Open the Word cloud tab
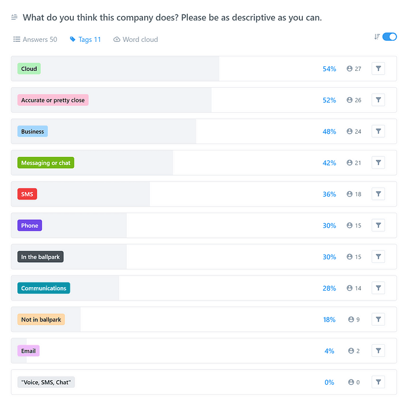Screen dimensions: 407x411 [x=135, y=40]
